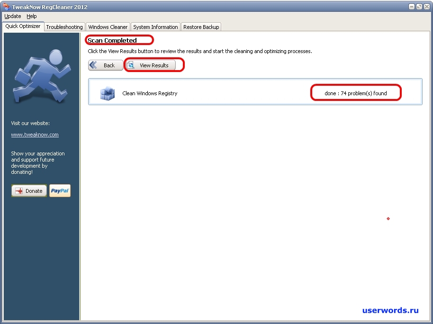This screenshot has height=324, width=433.
Task: Click the "done : 74 problem(s) found" status
Action: [x=355, y=92]
